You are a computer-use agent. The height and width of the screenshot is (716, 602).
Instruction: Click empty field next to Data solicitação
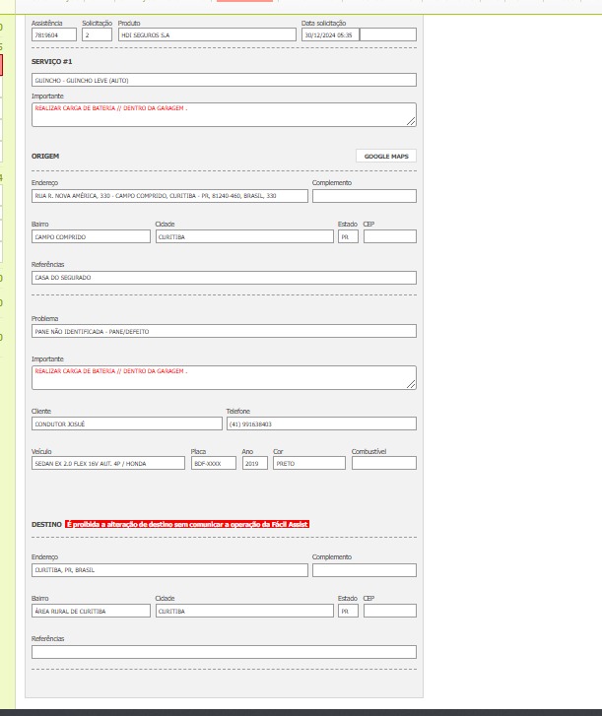(388, 34)
